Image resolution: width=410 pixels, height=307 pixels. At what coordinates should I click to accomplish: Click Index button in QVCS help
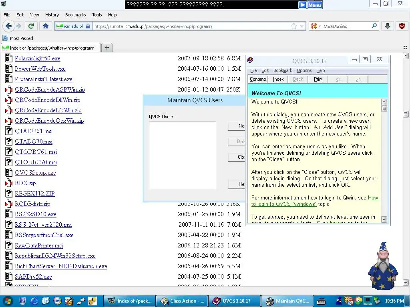(x=278, y=79)
